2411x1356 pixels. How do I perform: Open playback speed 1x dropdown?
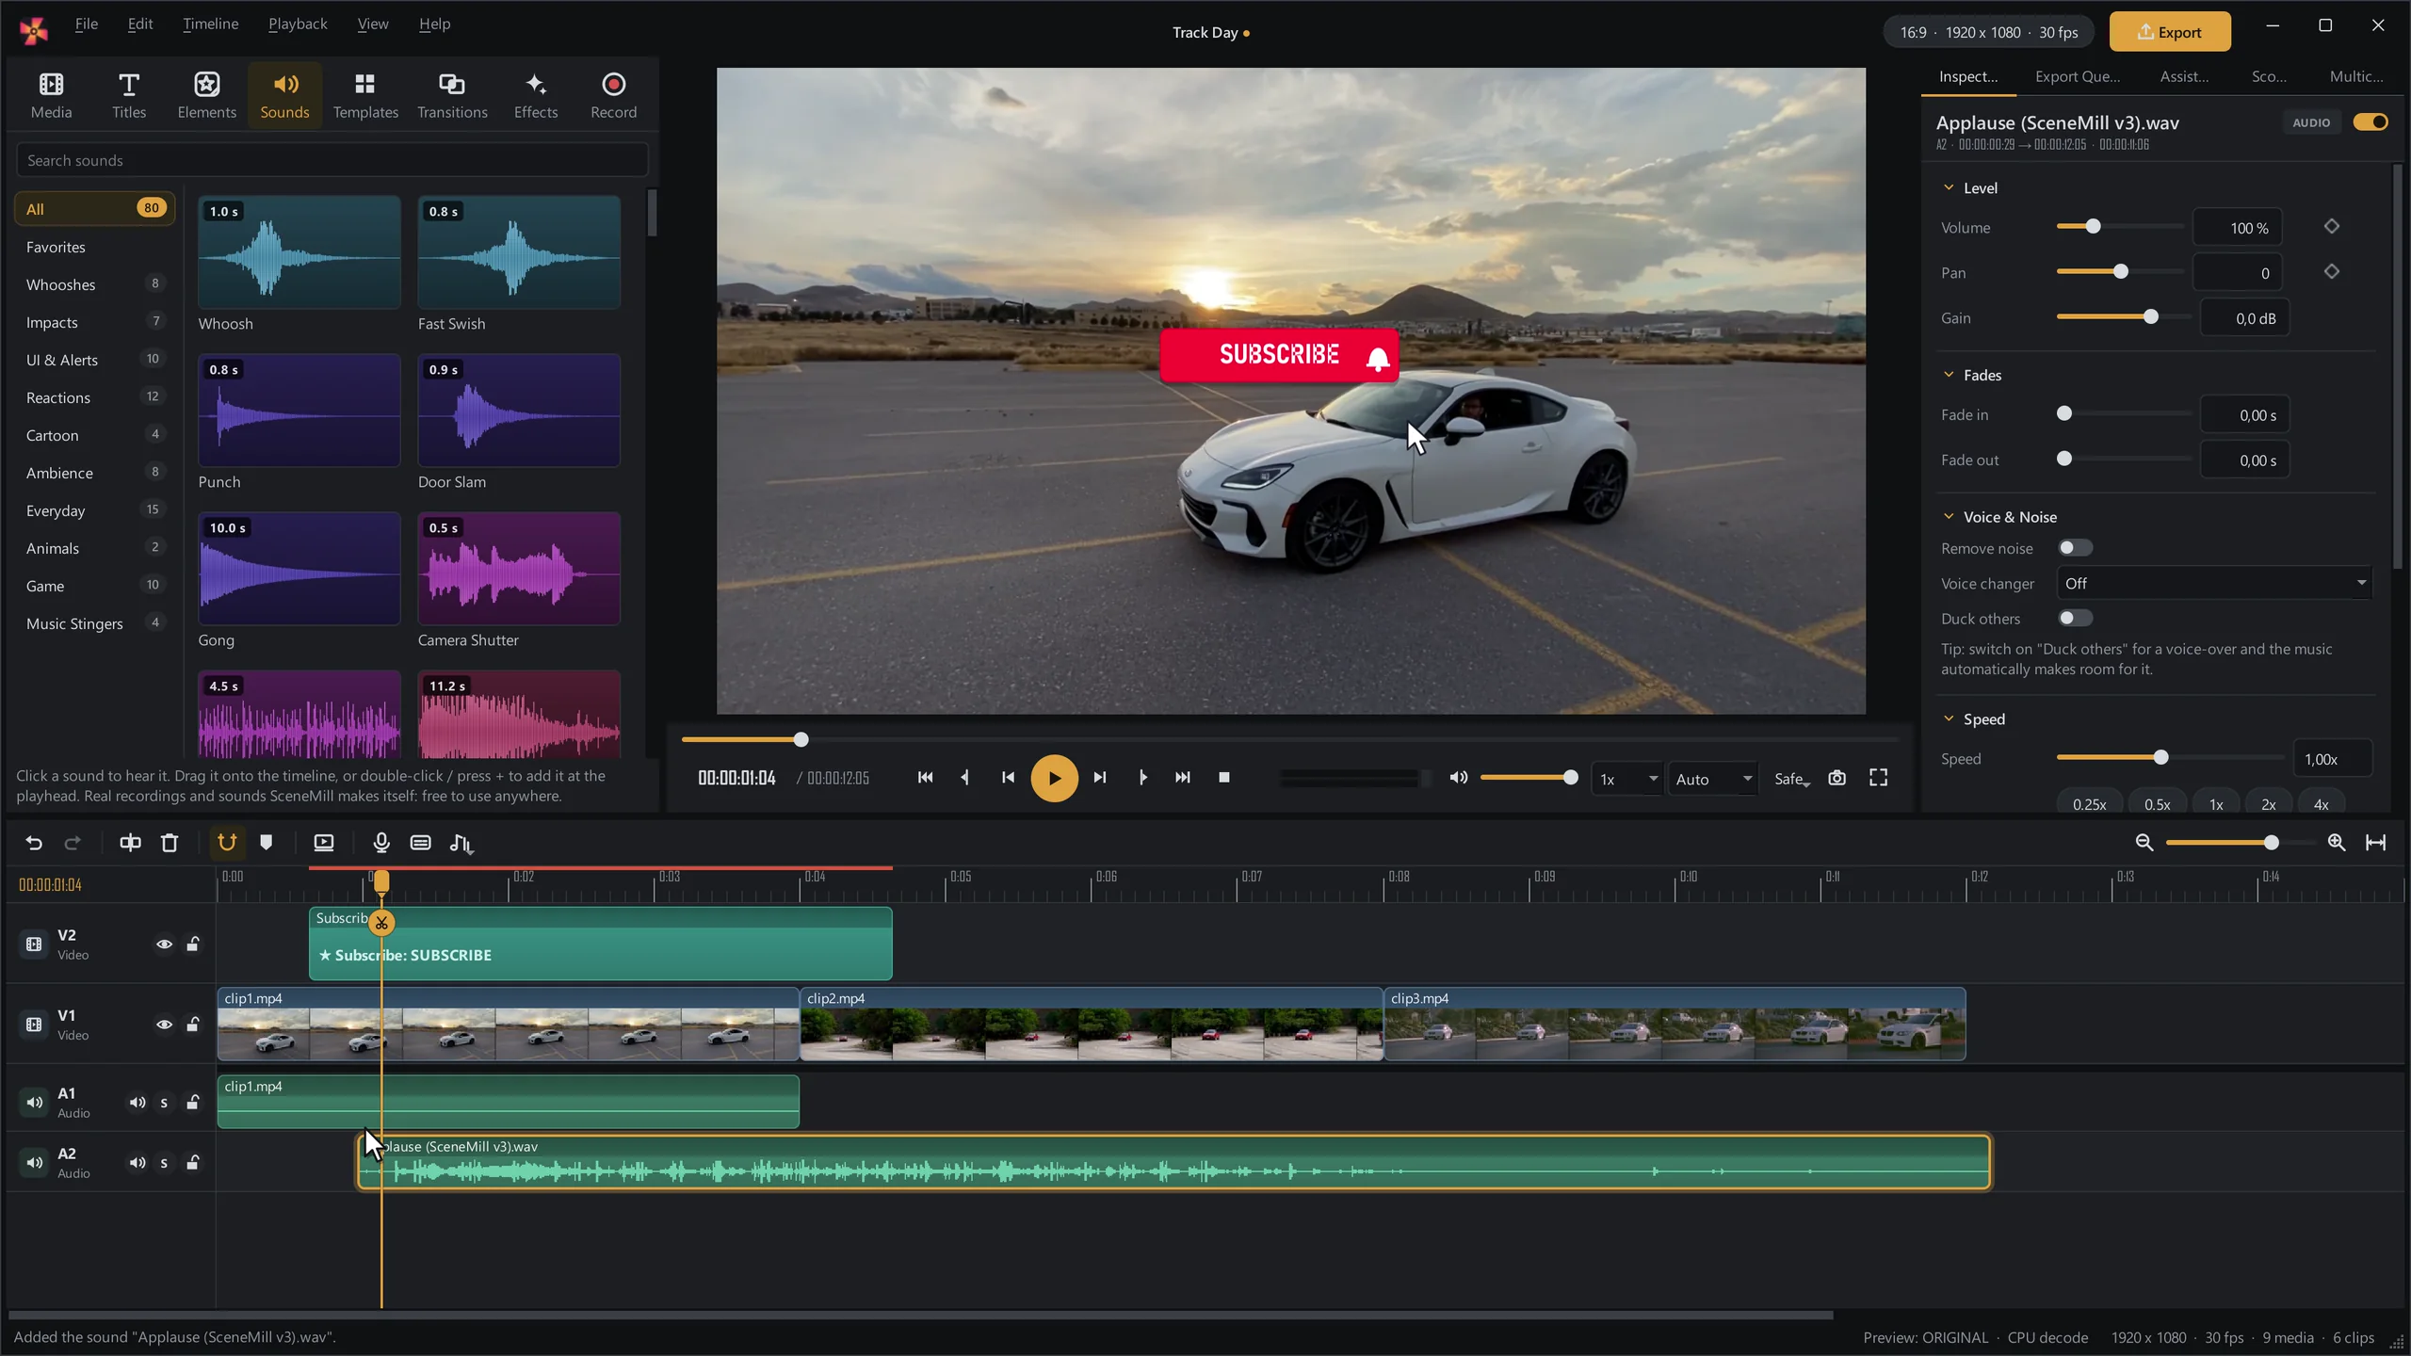click(x=1626, y=779)
